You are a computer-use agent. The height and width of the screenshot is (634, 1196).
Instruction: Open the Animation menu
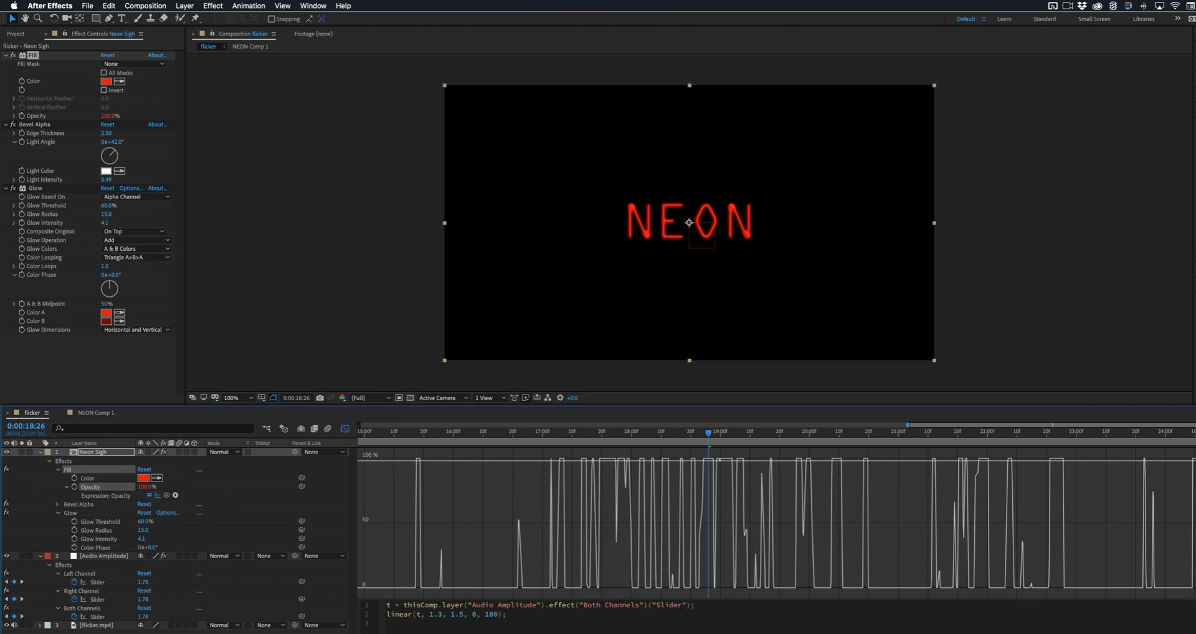tap(249, 6)
